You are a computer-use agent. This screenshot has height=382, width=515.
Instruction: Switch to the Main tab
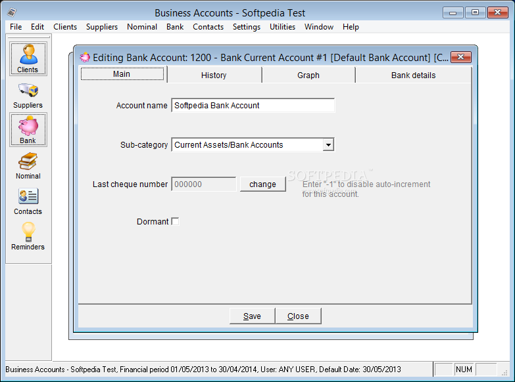tap(122, 74)
